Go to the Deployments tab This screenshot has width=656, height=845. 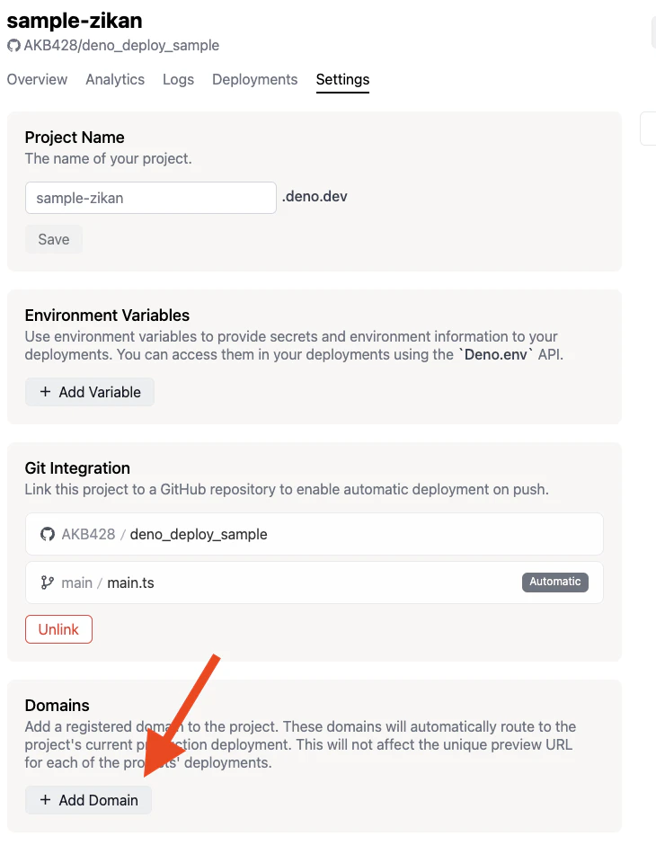tap(254, 79)
